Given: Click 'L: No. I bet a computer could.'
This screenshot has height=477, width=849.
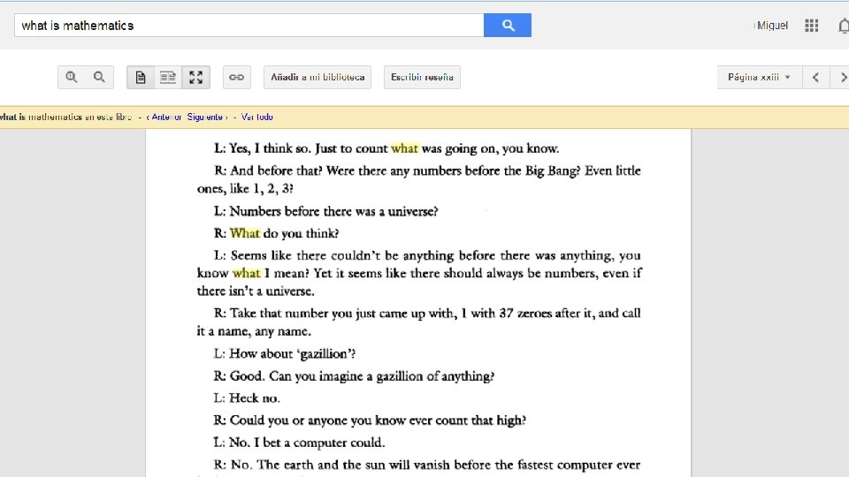Looking at the screenshot, I should click(x=299, y=443).
